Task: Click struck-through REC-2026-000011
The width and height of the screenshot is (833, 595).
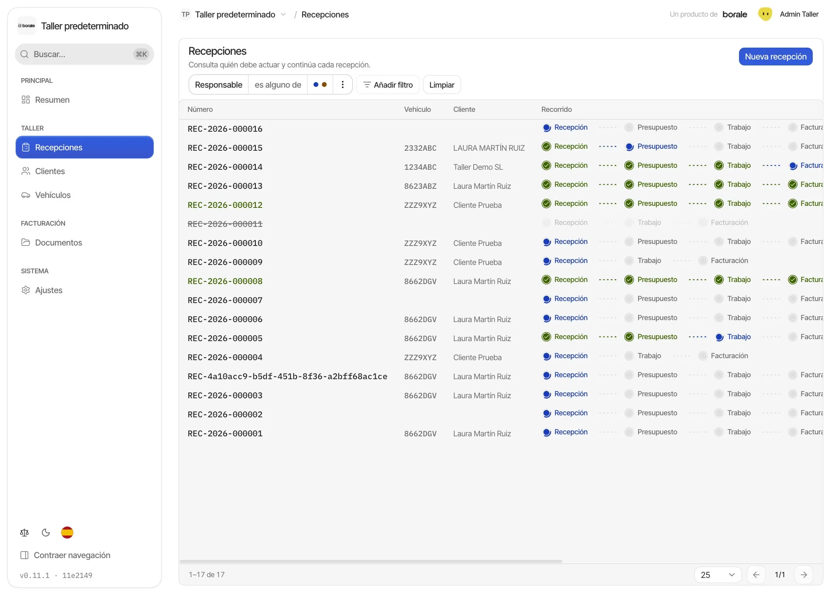Action: coord(225,224)
